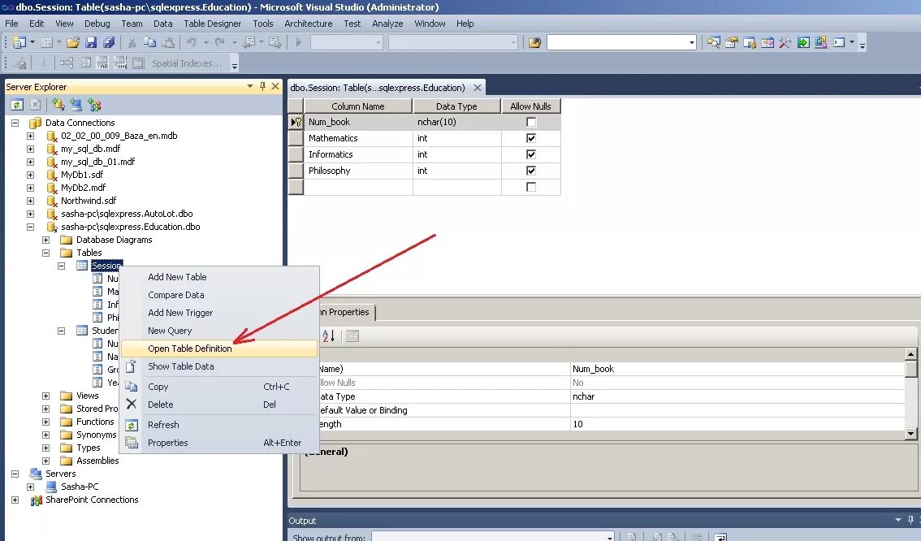This screenshot has width=921, height=541.
Task: Click the Cut scissors icon
Action: pyautogui.click(x=132, y=42)
